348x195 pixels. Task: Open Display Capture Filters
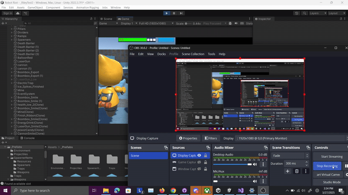[211, 138]
